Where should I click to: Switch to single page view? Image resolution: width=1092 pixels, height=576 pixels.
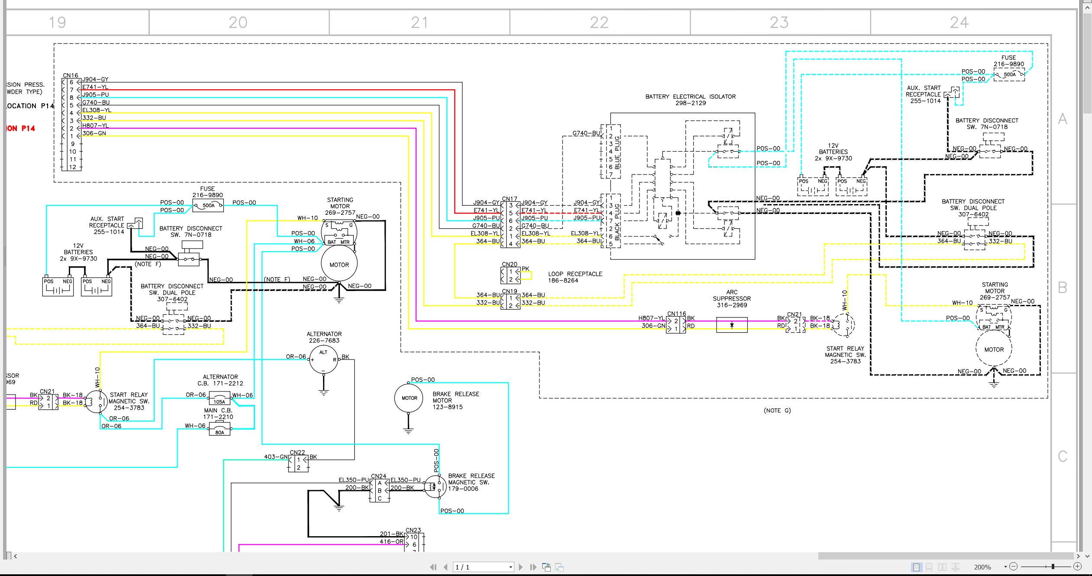916,567
